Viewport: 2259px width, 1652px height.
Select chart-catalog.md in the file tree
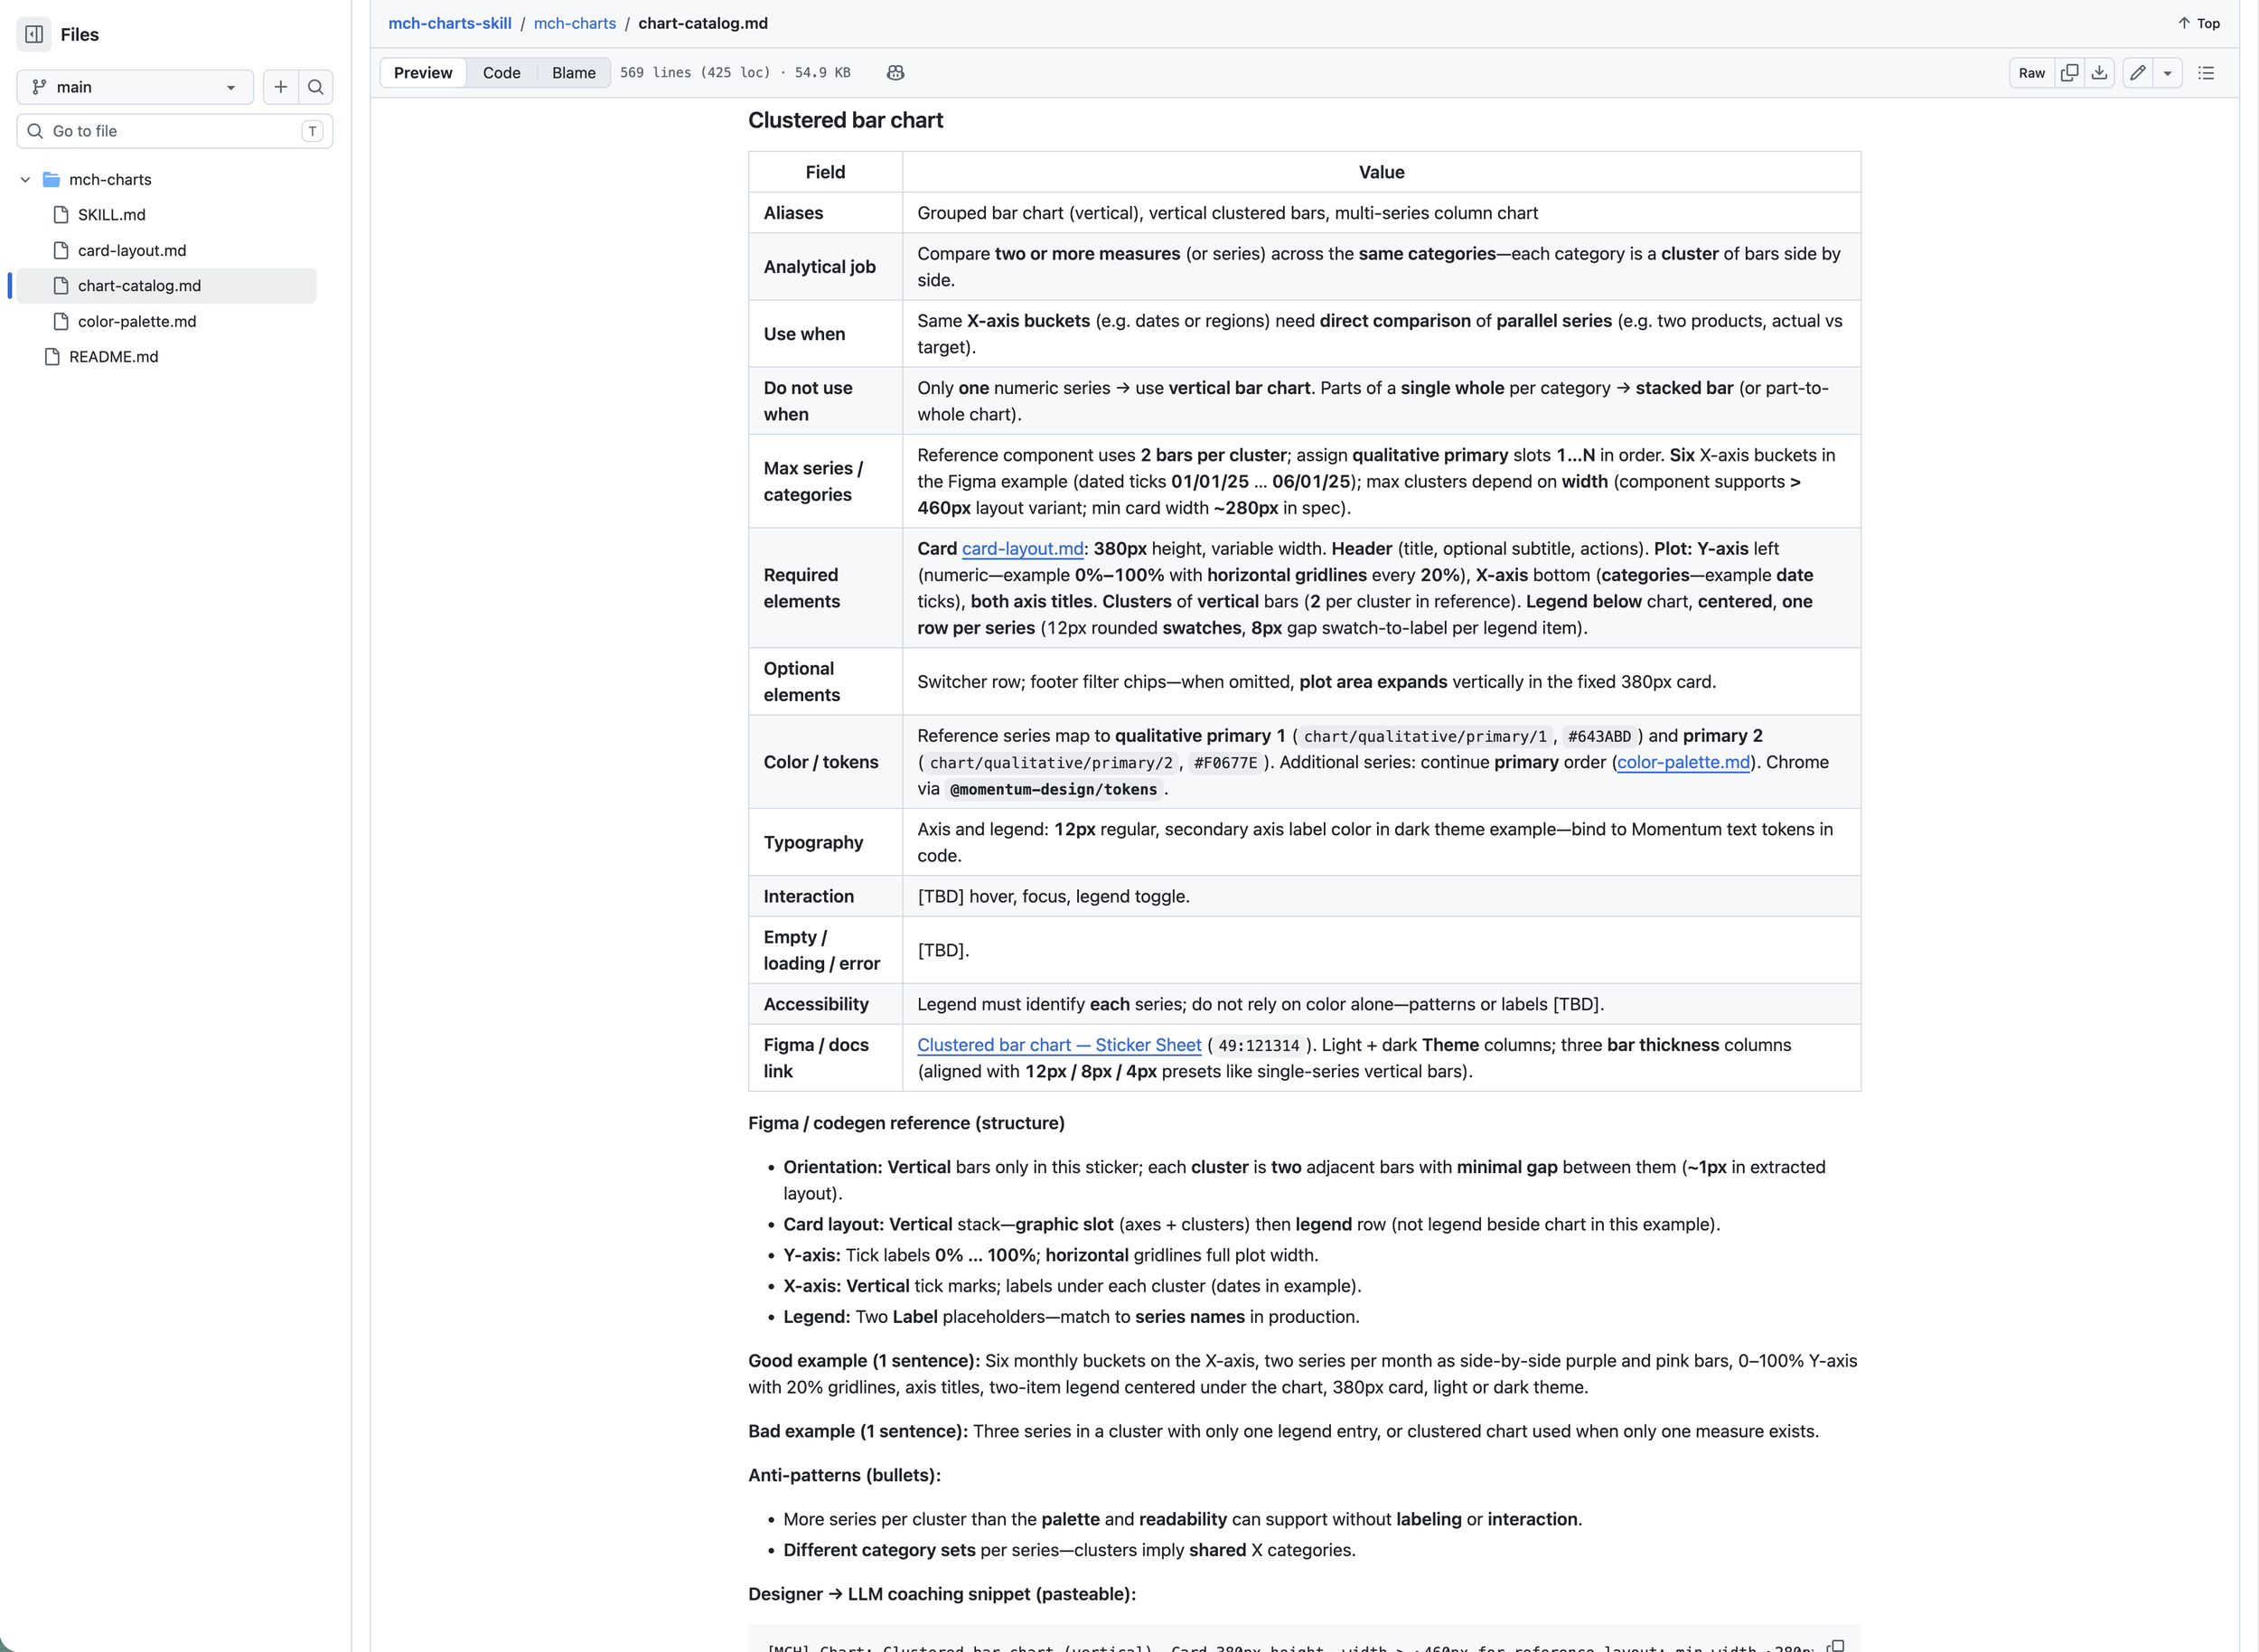[x=166, y=286]
